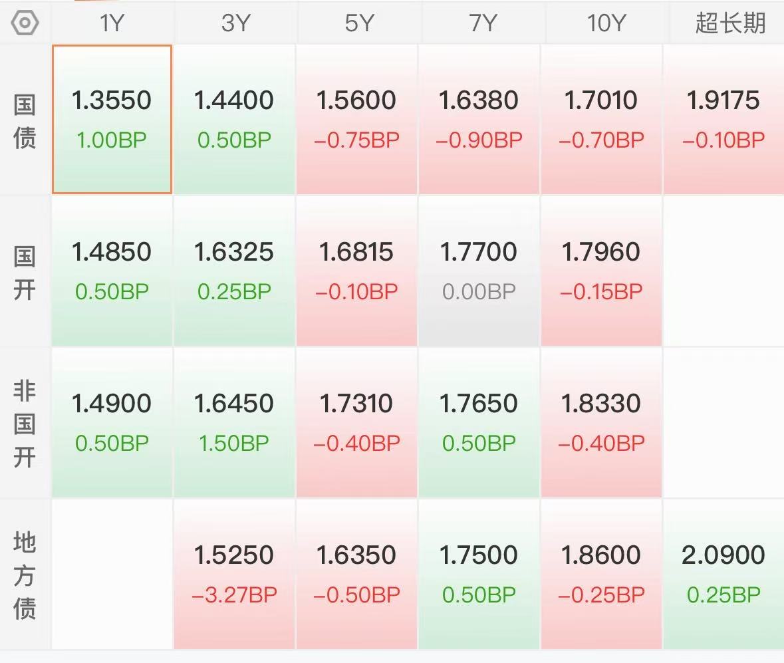Select the 地方债 7Y cell showing 1.7500

click(x=479, y=574)
